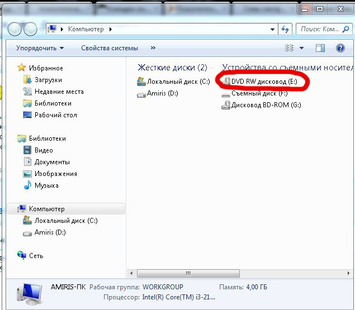The width and height of the screenshot is (355, 310).
Task: Click the blue Help question mark icon
Action: 340,48
